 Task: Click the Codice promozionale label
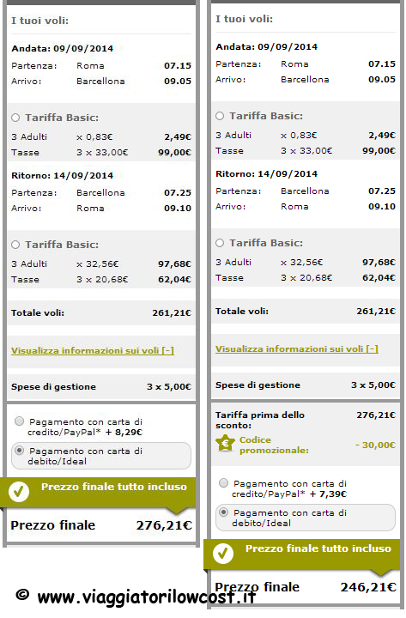pyautogui.click(x=274, y=445)
